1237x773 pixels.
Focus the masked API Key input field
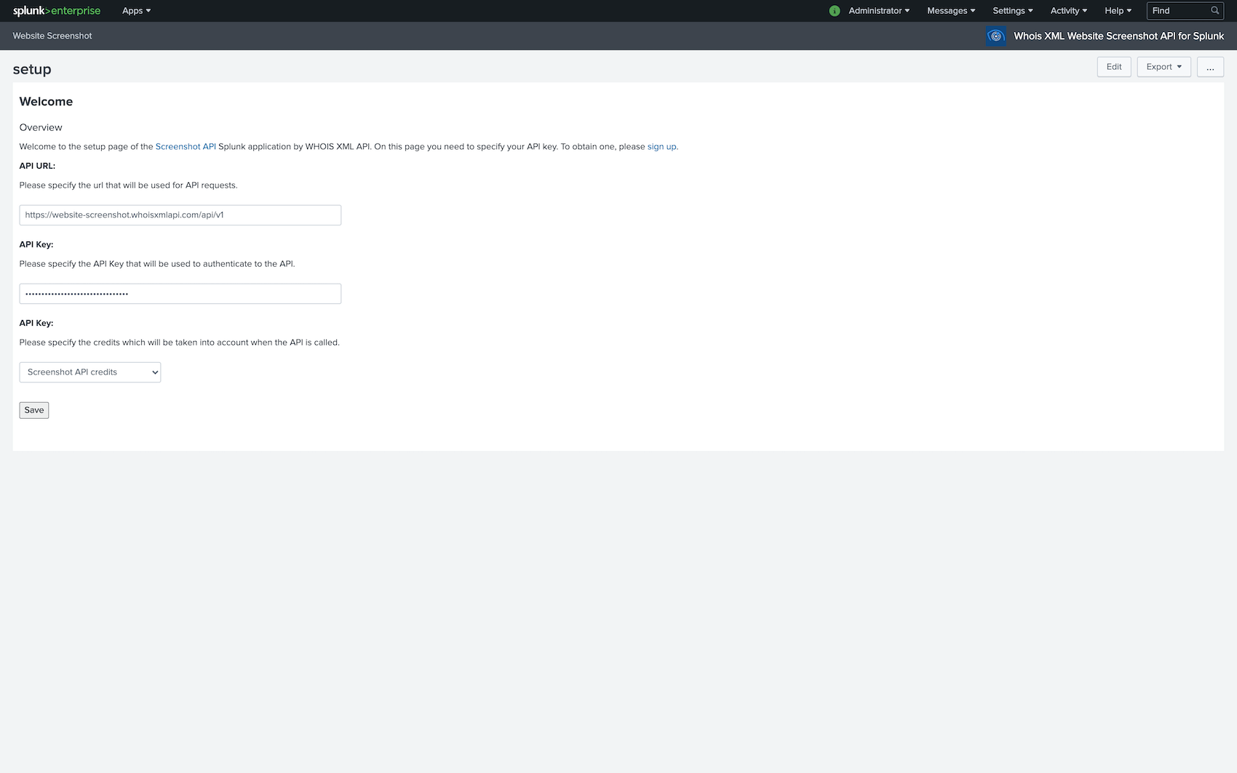pyautogui.click(x=180, y=294)
